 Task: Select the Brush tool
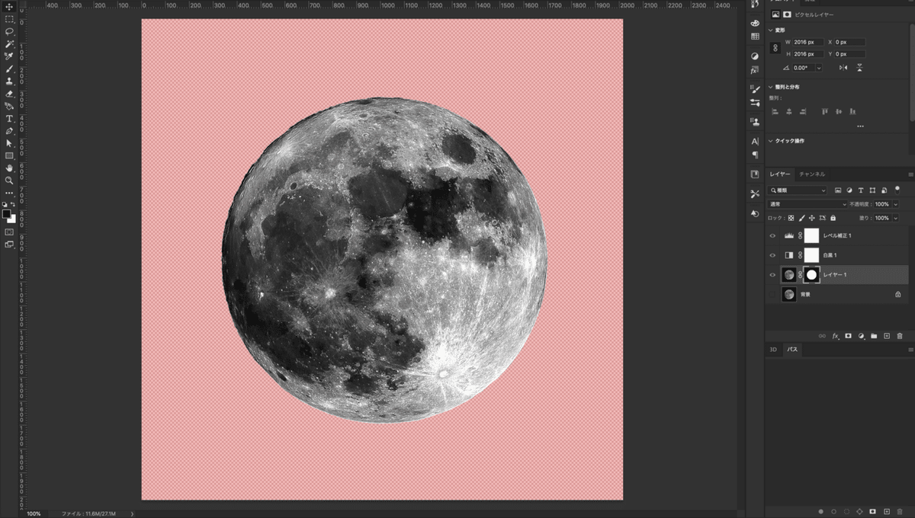pyautogui.click(x=9, y=69)
